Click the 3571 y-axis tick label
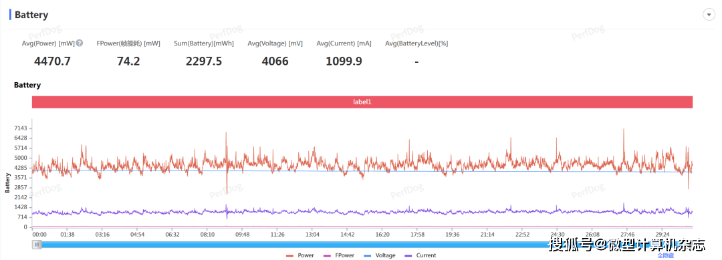Screen dimensions: 722x260 click(x=21, y=178)
